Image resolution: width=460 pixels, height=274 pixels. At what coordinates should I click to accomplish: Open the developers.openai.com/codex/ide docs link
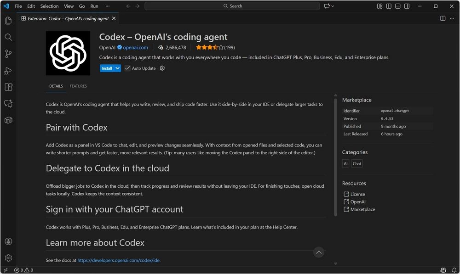click(118, 260)
